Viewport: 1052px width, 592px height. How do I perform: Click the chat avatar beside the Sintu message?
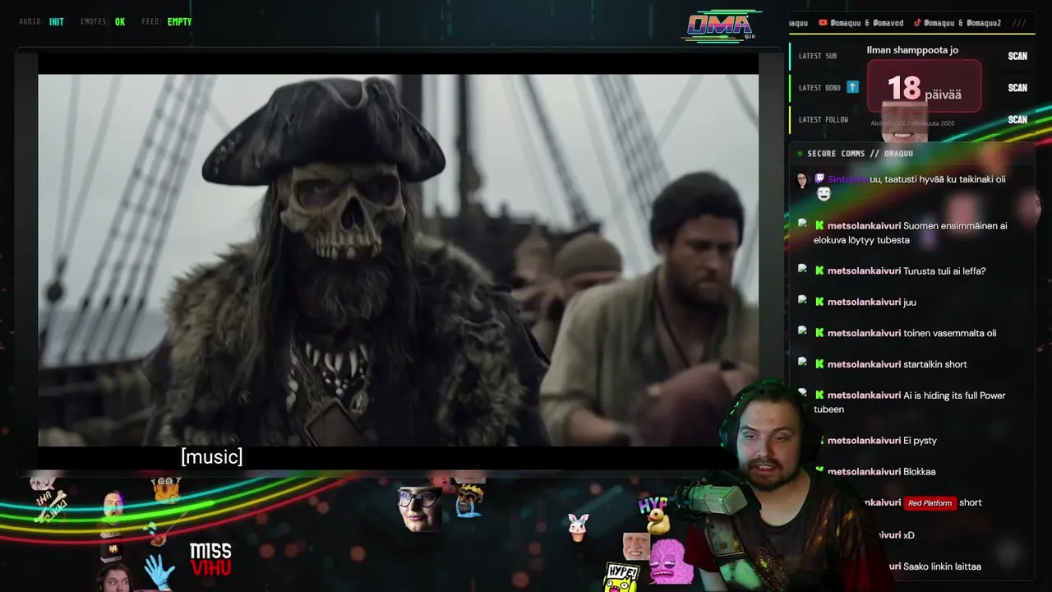pyautogui.click(x=802, y=180)
